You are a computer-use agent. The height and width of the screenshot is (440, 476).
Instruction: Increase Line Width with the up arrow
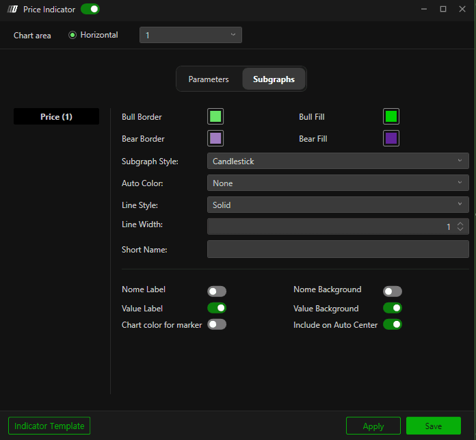pyautogui.click(x=460, y=224)
